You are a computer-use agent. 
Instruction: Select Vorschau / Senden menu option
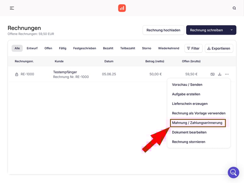[x=187, y=84]
